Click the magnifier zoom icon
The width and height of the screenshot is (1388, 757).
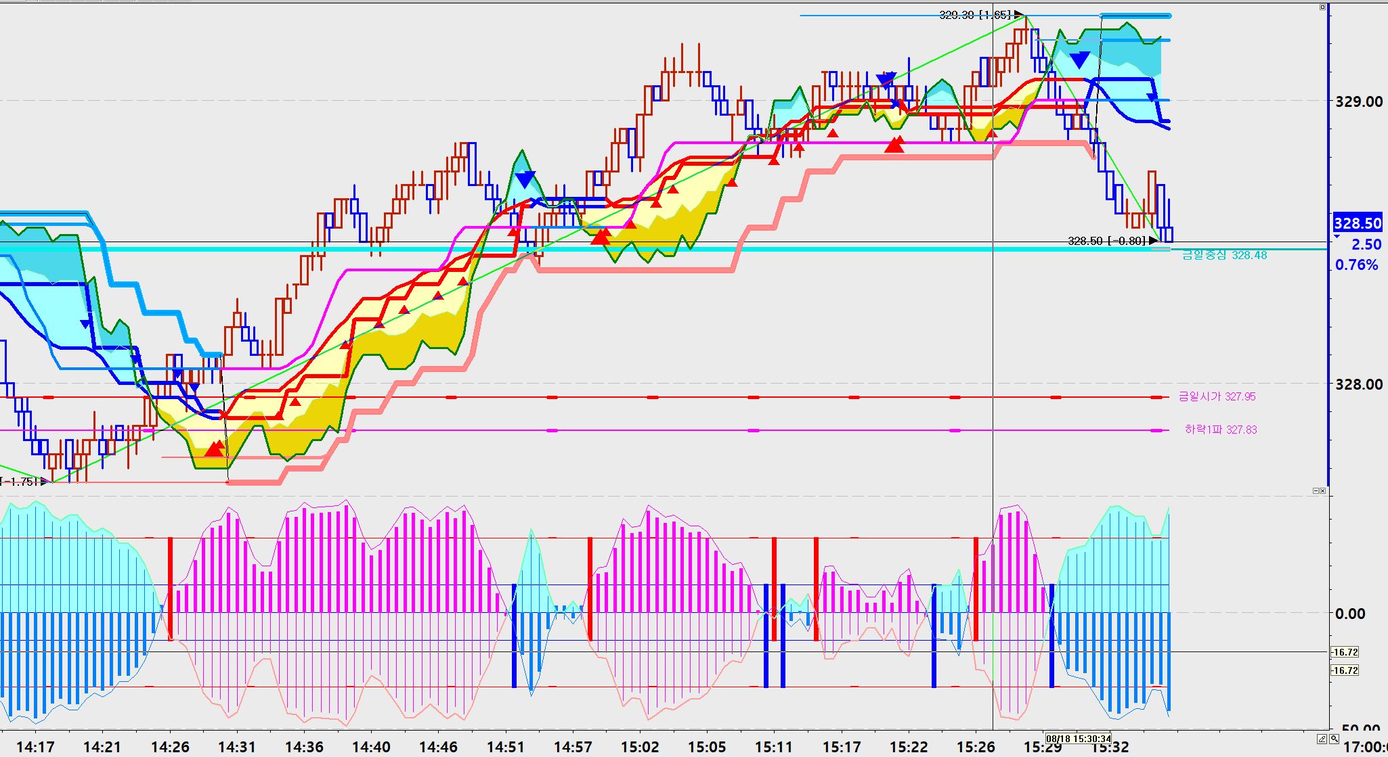(1334, 739)
